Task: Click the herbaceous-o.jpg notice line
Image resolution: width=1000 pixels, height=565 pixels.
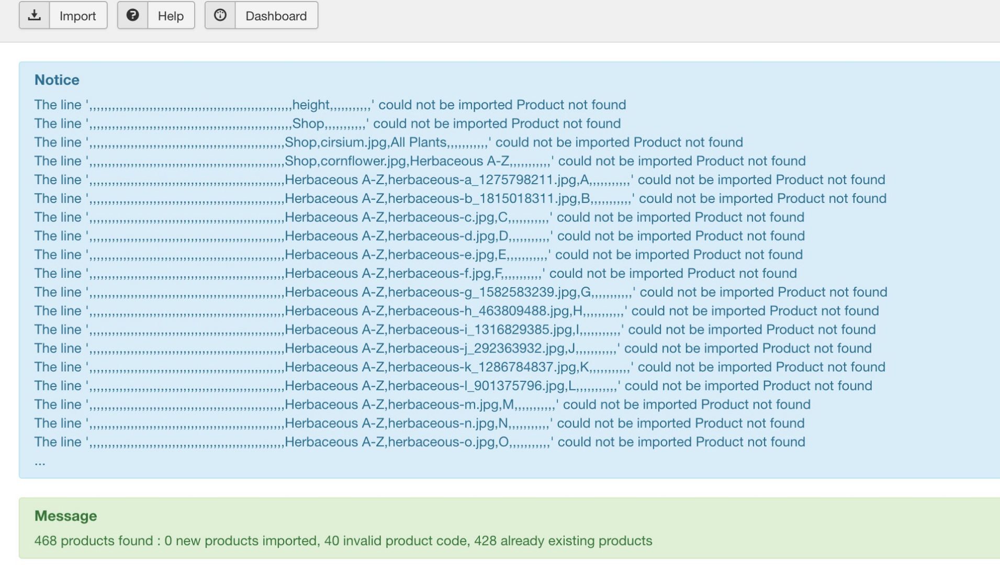Action: [x=419, y=442]
